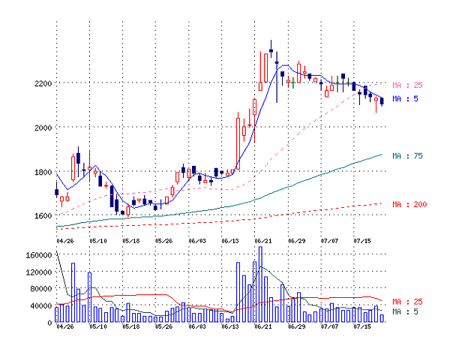Click the blue MA : 5 price legend label

pyautogui.click(x=405, y=99)
